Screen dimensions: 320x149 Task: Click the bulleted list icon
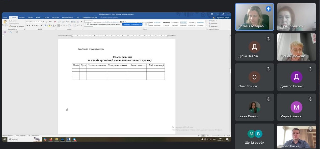coord(59,22)
